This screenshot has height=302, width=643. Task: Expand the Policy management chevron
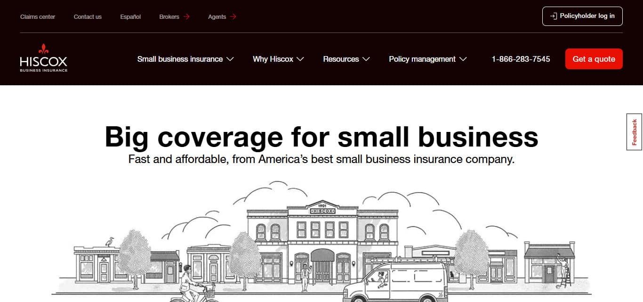[x=463, y=59]
